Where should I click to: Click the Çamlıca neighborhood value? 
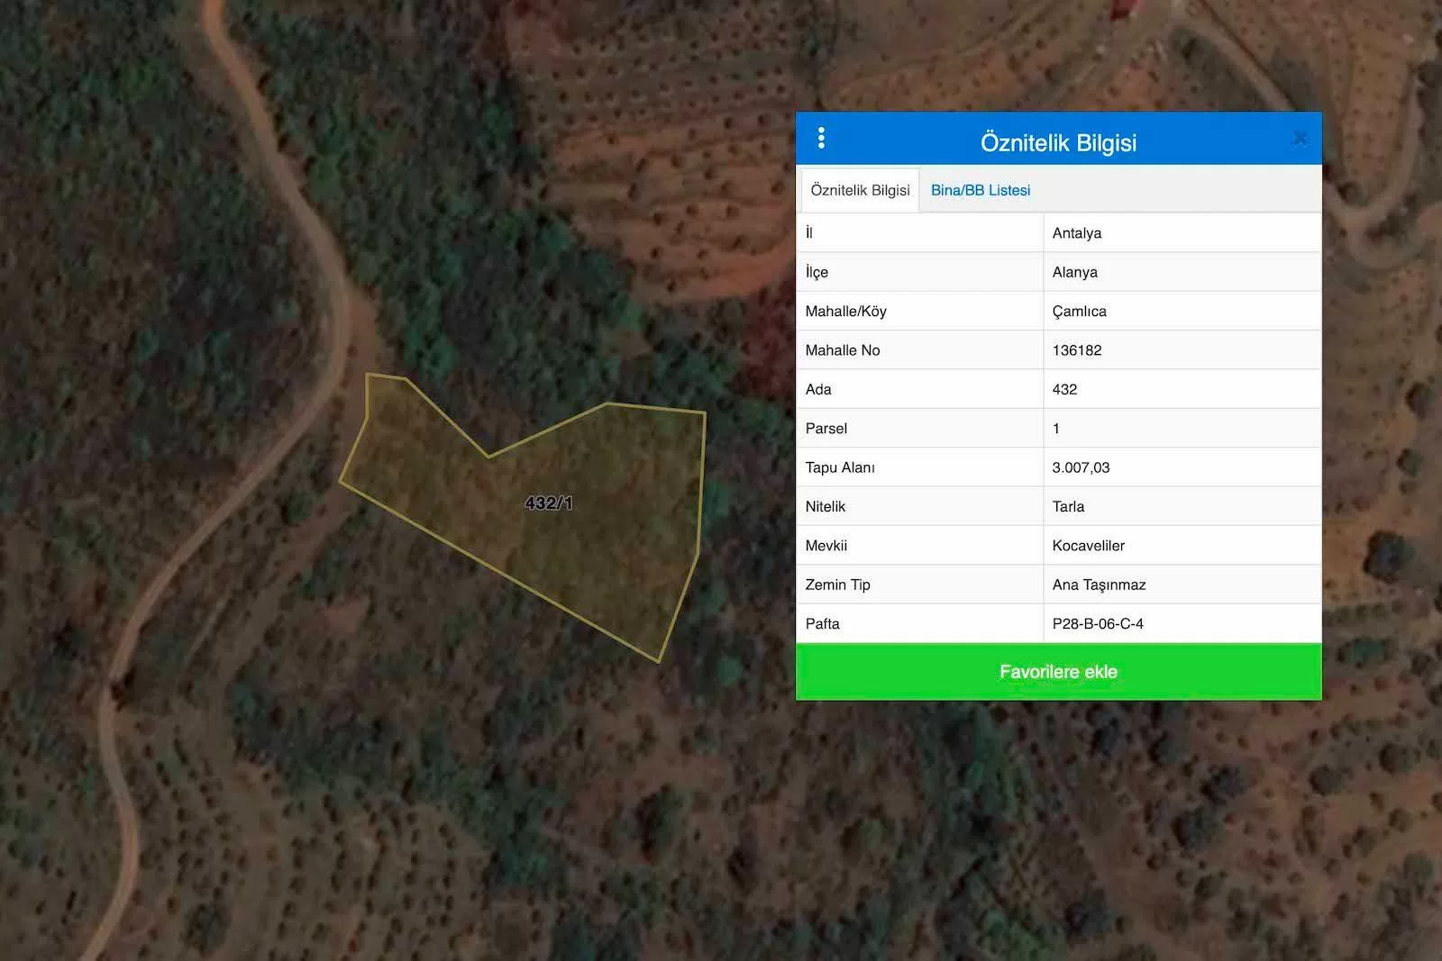[1079, 312]
